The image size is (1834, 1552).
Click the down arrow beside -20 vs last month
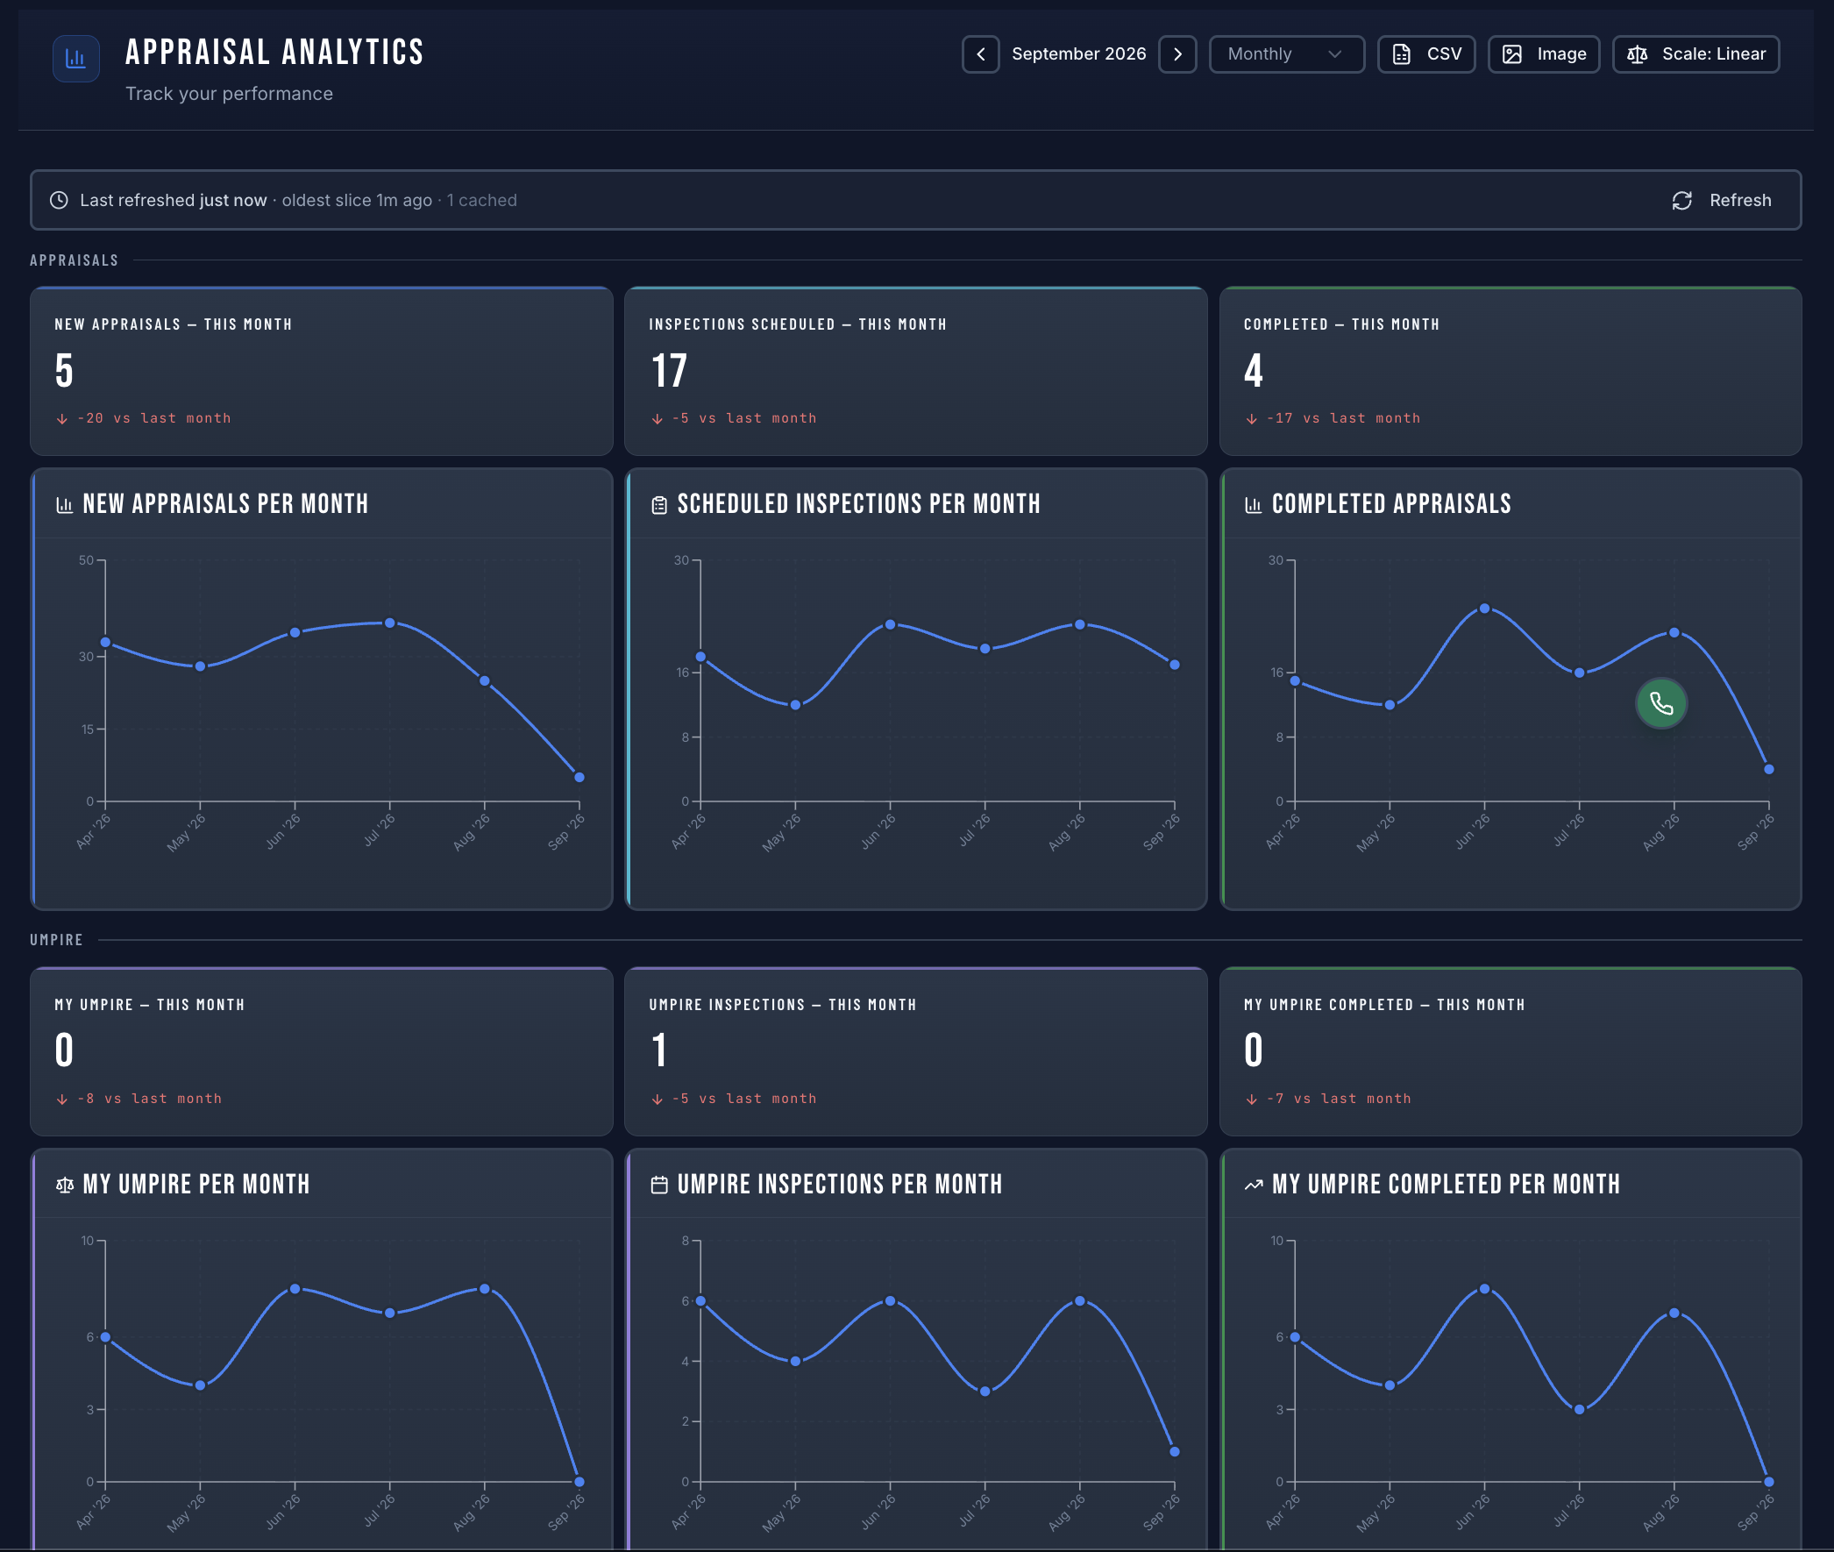tap(61, 419)
